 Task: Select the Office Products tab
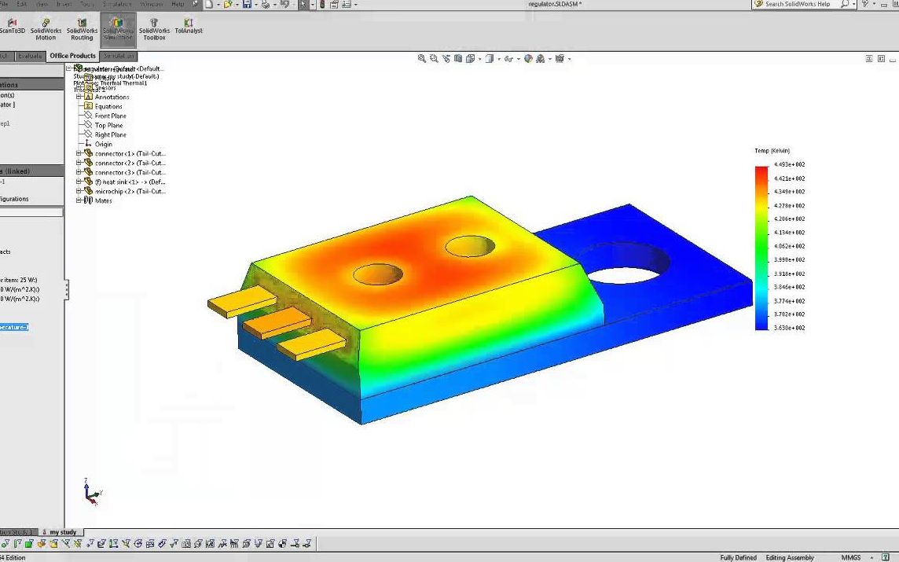click(72, 56)
